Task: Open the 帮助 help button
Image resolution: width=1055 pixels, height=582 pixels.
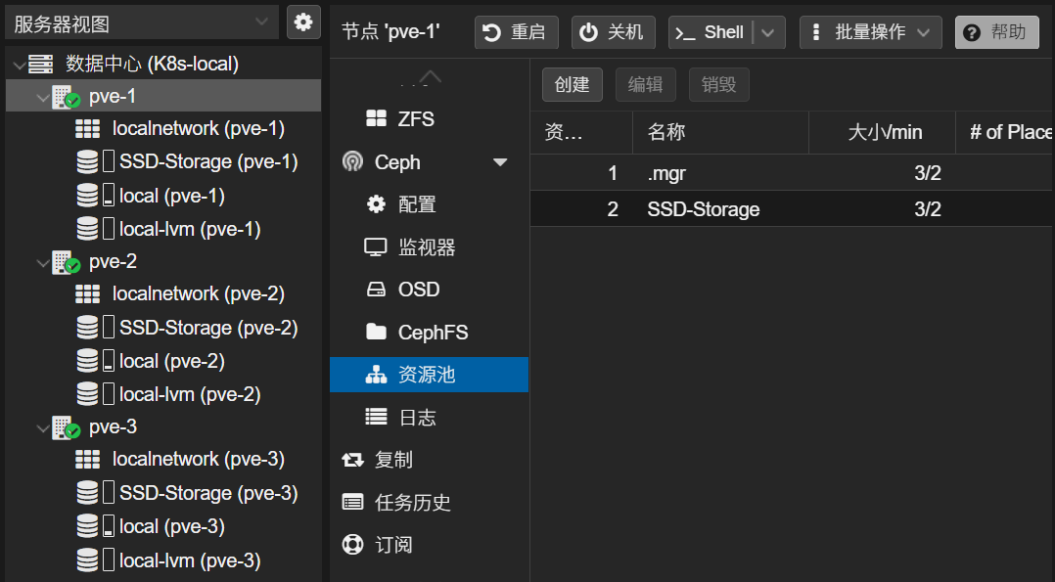Action: [997, 31]
